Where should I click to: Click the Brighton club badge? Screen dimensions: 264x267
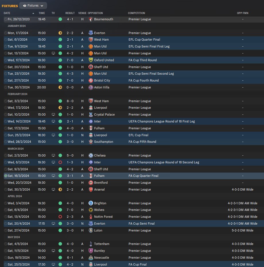(91, 203)
